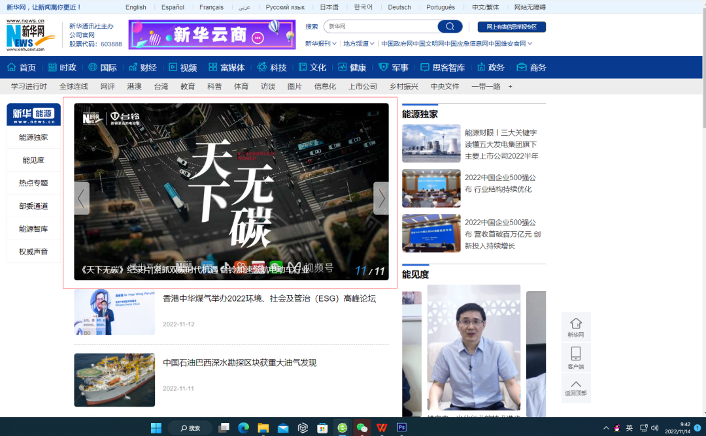Click the 新华网 home icon in side widget
This screenshot has width=706, height=436.
[x=575, y=328]
